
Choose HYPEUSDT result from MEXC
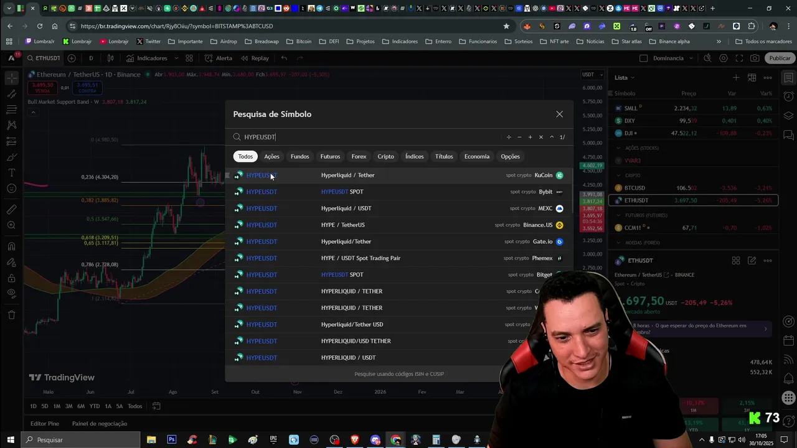(x=398, y=208)
